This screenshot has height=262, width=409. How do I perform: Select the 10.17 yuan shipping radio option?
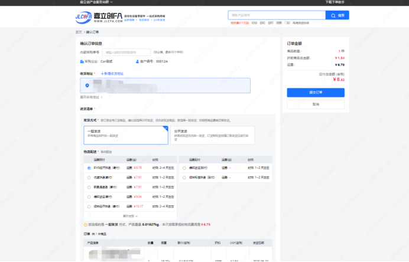pyautogui.click(x=89, y=206)
